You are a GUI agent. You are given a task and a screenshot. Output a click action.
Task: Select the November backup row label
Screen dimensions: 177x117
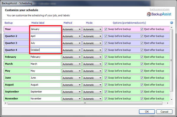[12, 99]
